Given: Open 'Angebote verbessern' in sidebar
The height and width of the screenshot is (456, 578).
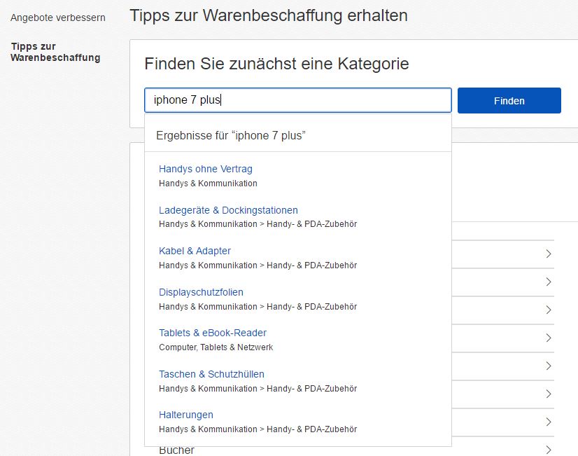Looking at the screenshot, I should (x=58, y=18).
